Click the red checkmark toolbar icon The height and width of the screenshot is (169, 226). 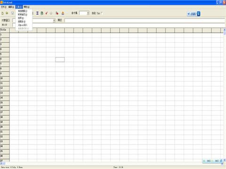[x=47, y=13]
